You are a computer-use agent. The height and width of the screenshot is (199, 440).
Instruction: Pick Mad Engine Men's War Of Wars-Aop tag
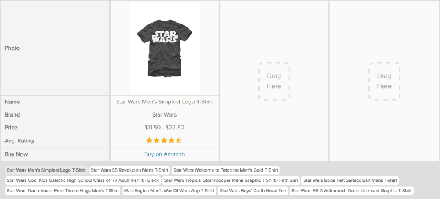click(169, 191)
